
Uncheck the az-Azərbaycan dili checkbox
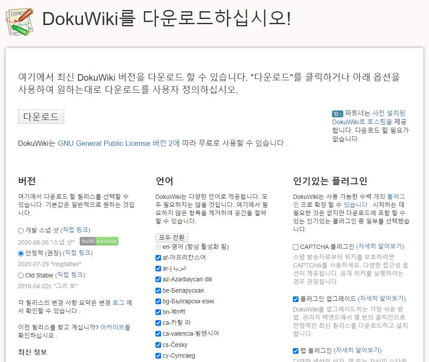158,279
